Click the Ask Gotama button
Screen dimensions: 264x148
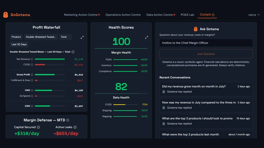[x=206, y=54]
